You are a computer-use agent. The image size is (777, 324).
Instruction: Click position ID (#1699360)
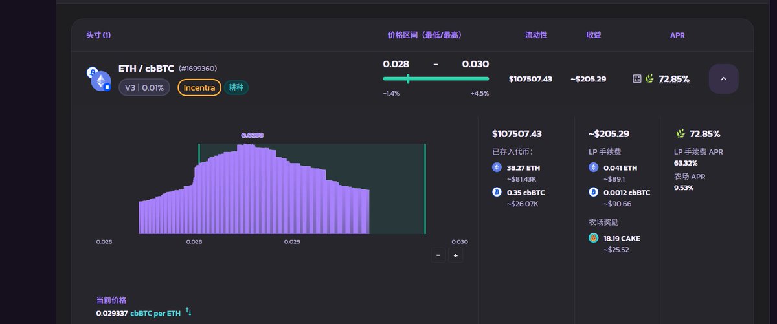point(197,69)
